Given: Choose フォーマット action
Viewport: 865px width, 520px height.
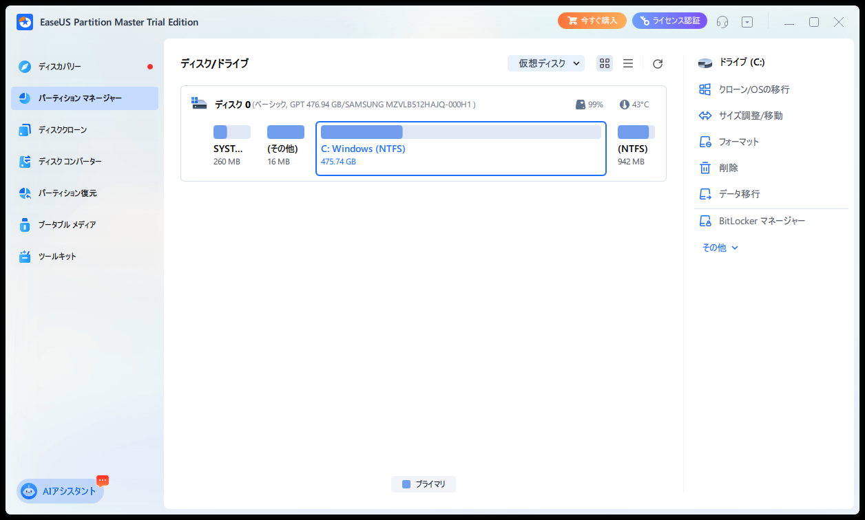Looking at the screenshot, I should pyautogui.click(x=739, y=142).
